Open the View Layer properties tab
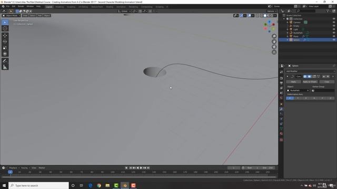 [281, 88]
